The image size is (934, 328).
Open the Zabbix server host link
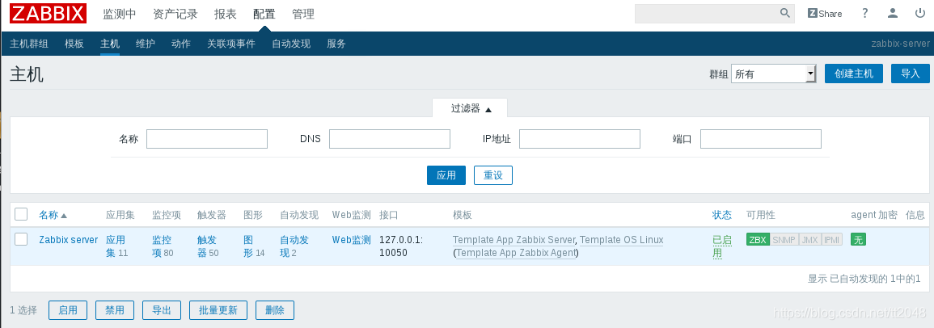pyautogui.click(x=69, y=240)
